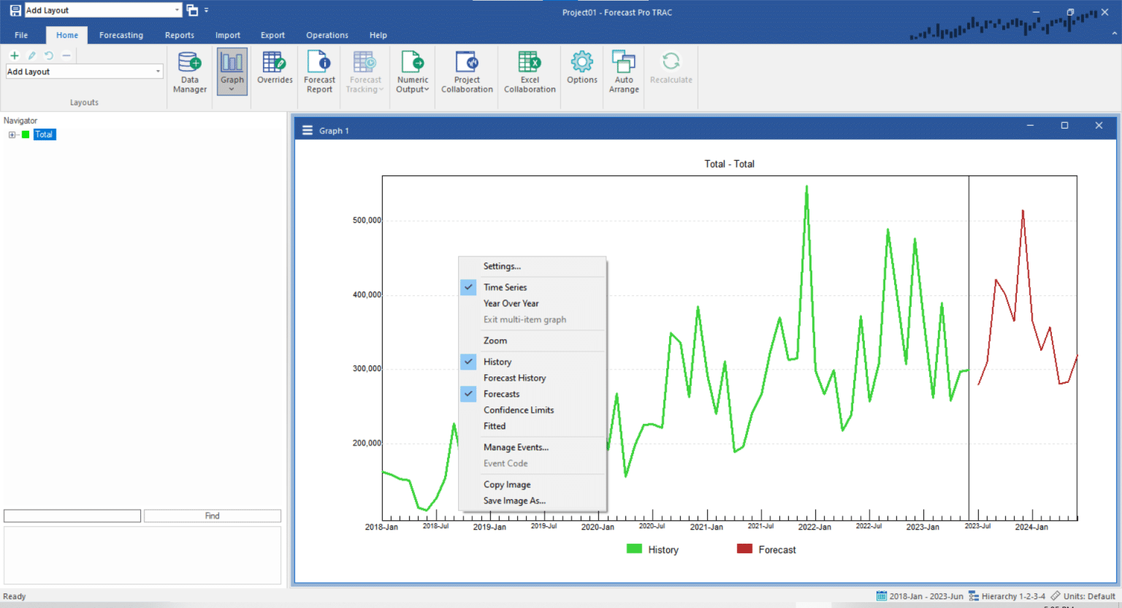Switch to the Forecasting ribbon tab
Screen dimensions: 1122x608
click(x=121, y=35)
